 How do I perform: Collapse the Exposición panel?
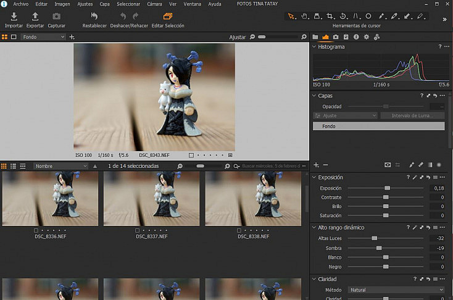coord(314,177)
